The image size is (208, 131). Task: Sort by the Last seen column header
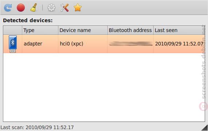coord(179,30)
